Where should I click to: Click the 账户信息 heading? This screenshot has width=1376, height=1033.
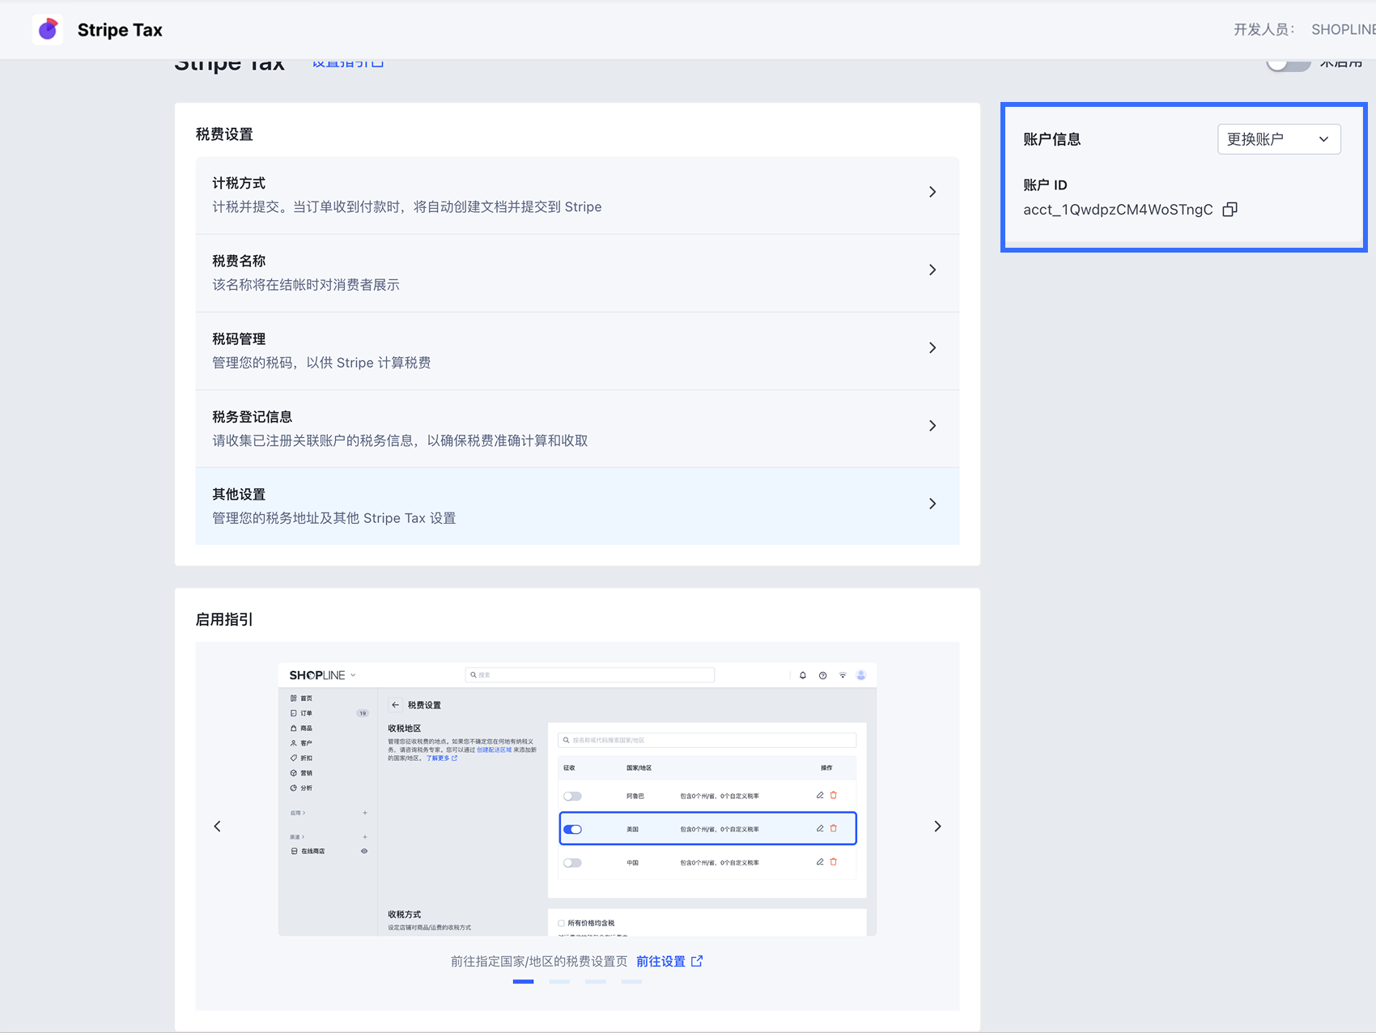(x=1051, y=139)
